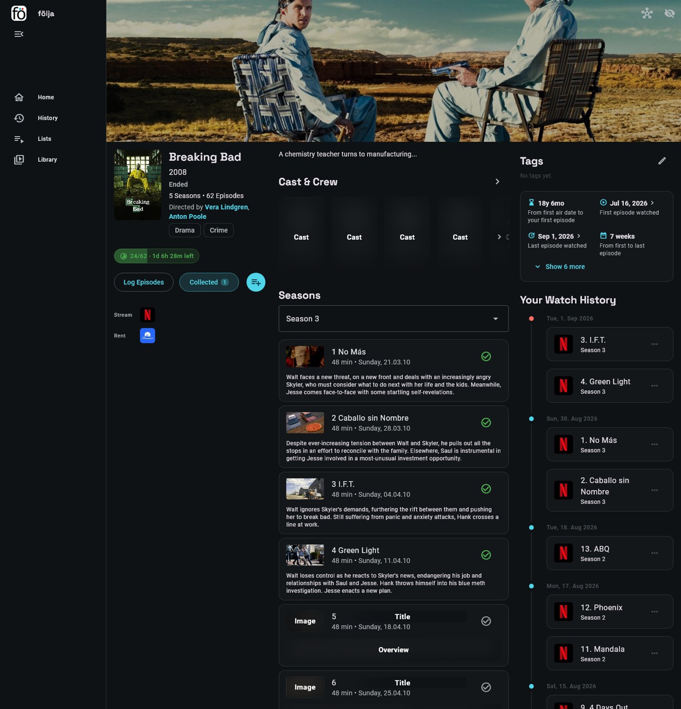
Task: Open the first Cast placeholder card
Action: pyautogui.click(x=301, y=237)
